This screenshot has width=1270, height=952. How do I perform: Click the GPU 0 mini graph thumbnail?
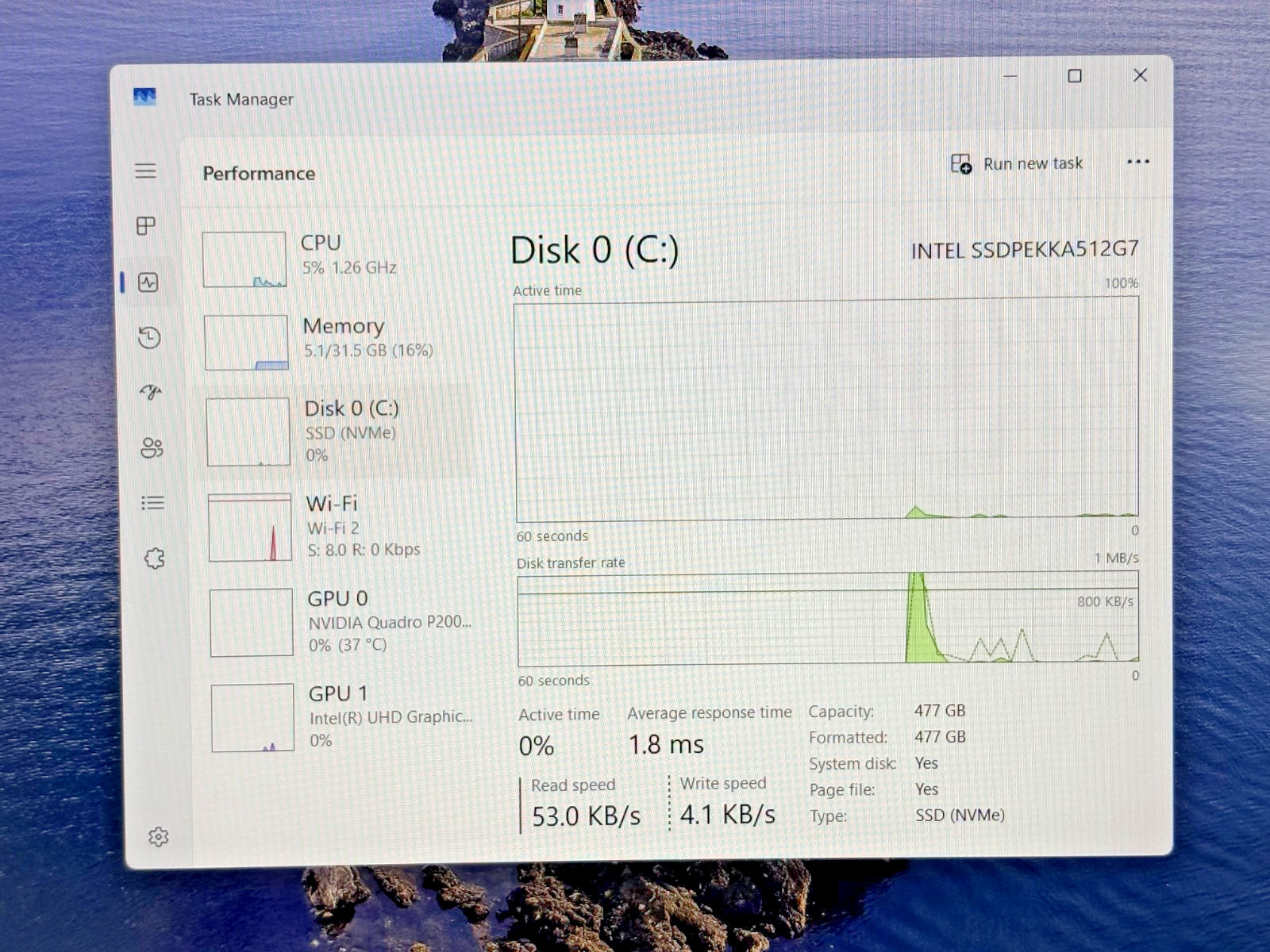click(x=252, y=623)
